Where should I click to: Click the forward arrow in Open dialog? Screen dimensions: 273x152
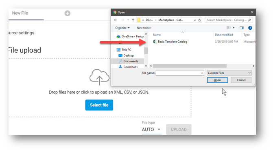tap(122, 20)
